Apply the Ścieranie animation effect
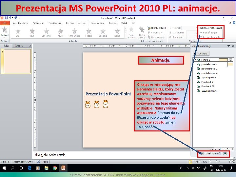236x177 pixels. 103,32
